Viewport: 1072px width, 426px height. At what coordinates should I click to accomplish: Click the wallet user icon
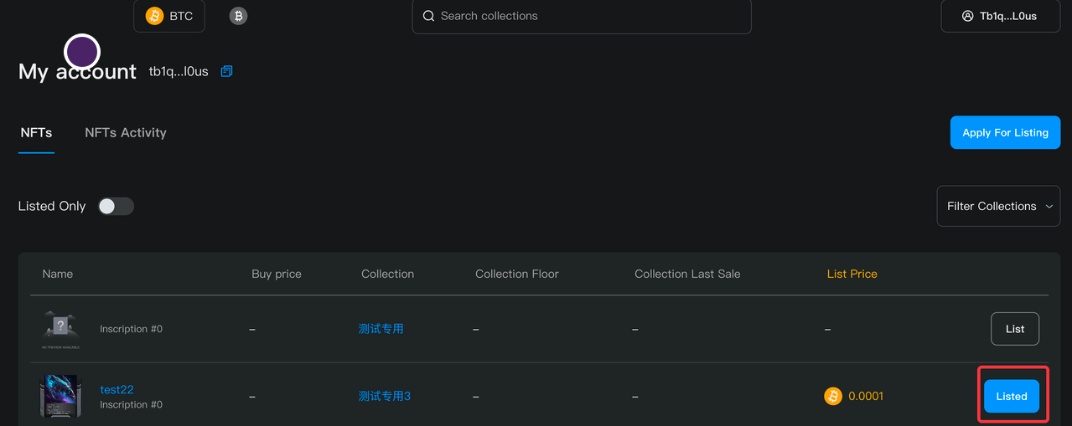968,16
